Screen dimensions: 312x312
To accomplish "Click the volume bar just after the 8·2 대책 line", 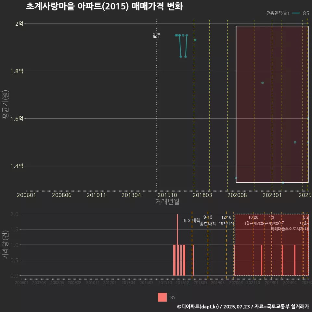I will [x=193, y=260].
